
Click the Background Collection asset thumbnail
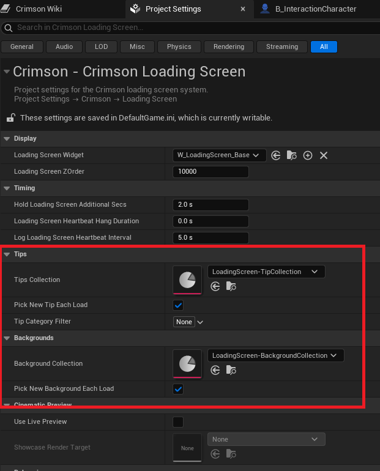187,364
